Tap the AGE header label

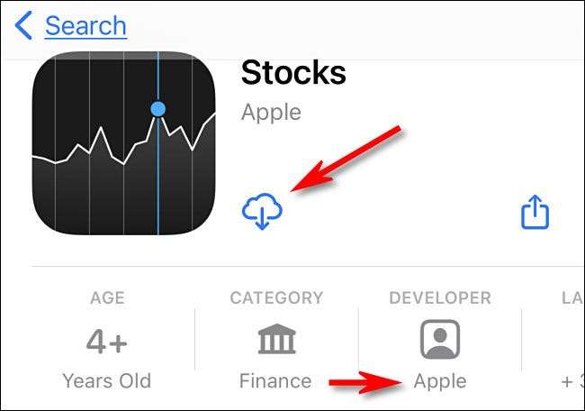[x=107, y=297]
